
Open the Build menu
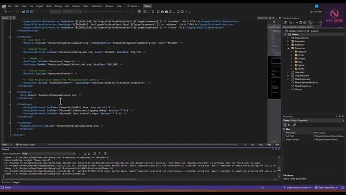tap(49, 6)
